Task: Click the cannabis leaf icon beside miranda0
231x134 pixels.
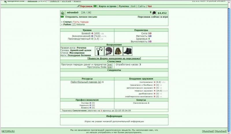Action: point(63,13)
